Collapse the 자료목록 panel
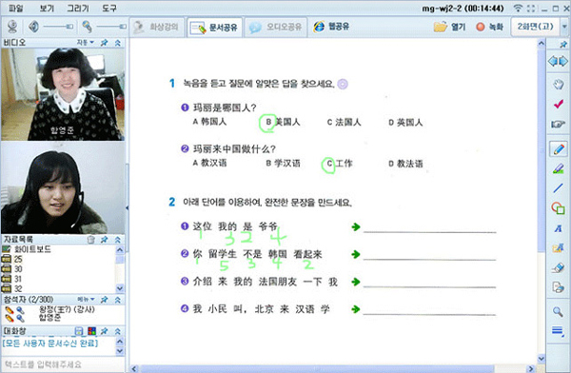 [118, 240]
